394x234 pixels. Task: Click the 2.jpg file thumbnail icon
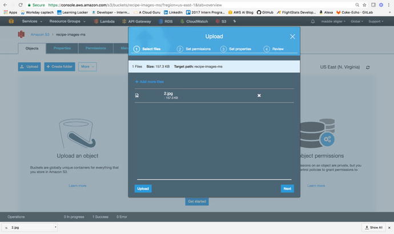(x=137, y=95)
